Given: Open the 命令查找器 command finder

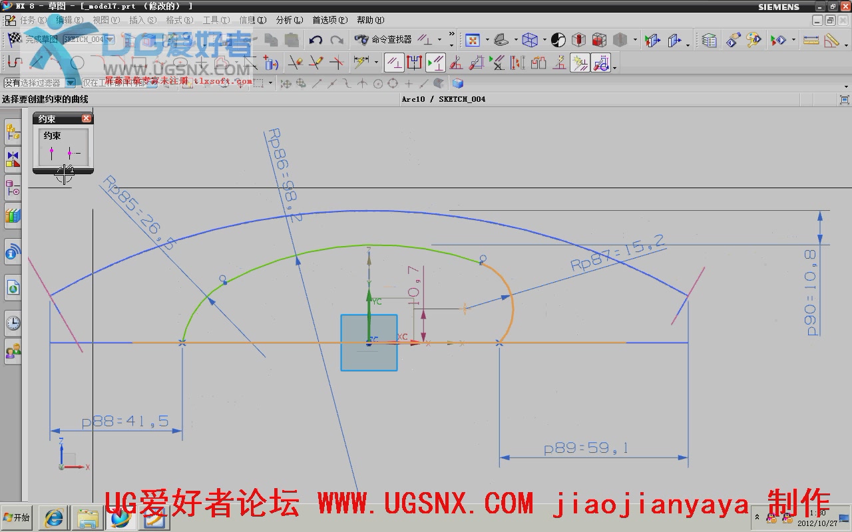Looking at the screenshot, I should click(x=383, y=40).
